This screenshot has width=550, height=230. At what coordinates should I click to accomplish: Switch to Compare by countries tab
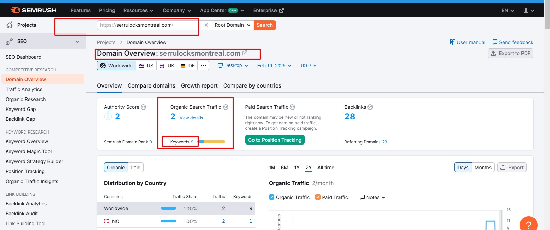click(x=252, y=85)
